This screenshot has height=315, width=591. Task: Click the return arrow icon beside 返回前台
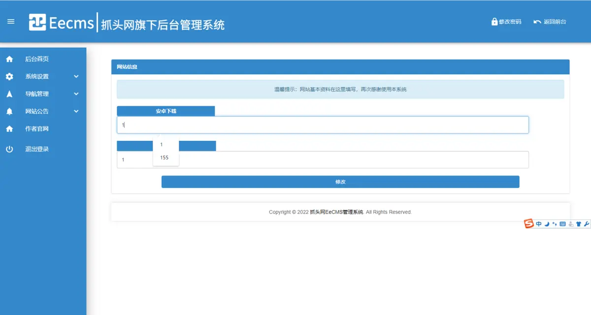537,22
